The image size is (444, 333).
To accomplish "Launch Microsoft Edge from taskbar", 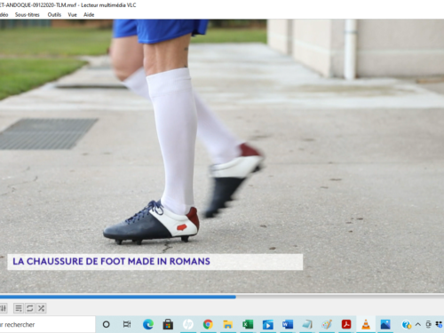I will [x=148, y=324].
